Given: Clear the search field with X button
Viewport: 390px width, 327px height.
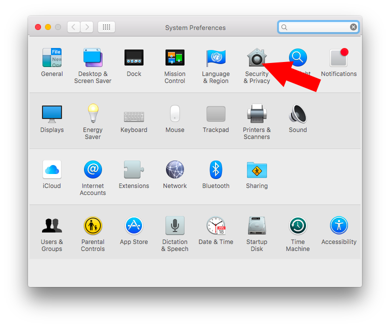Looking at the screenshot, I should tap(353, 27).
